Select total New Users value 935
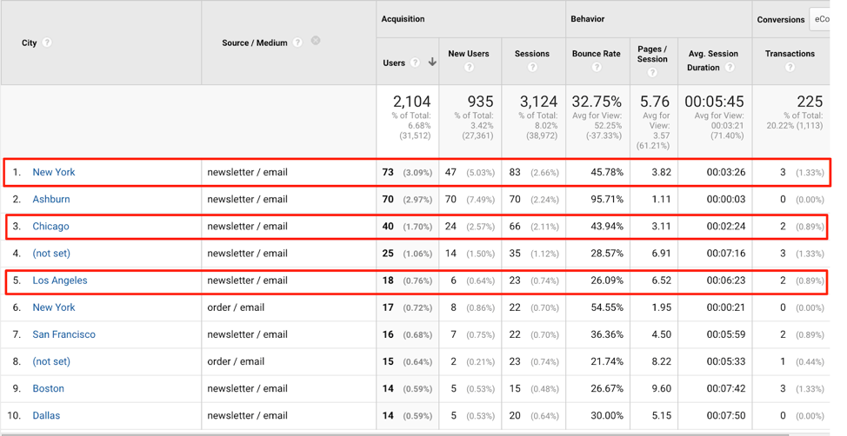The height and width of the screenshot is (436, 847). (x=480, y=102)
